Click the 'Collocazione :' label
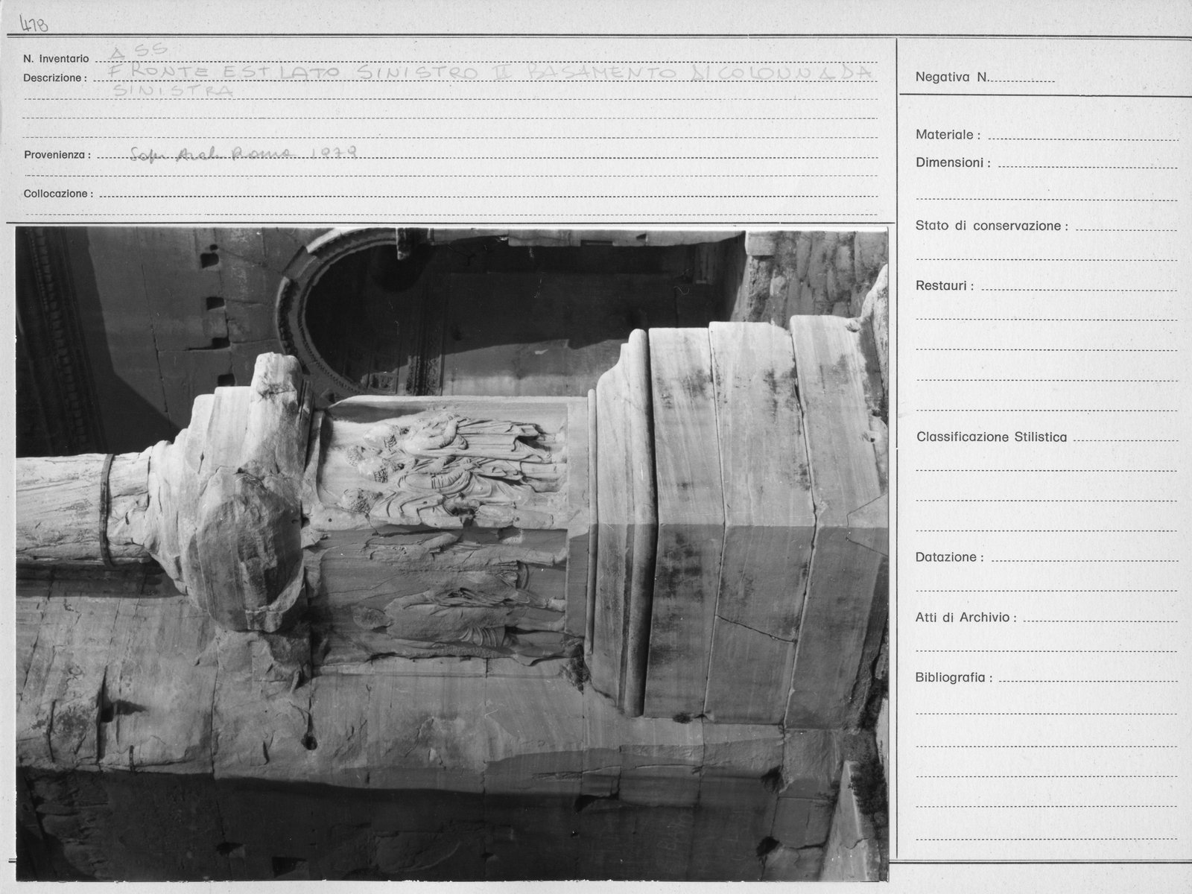The width and height of the screenshot is (1192, 894). (x=58, y=194)
